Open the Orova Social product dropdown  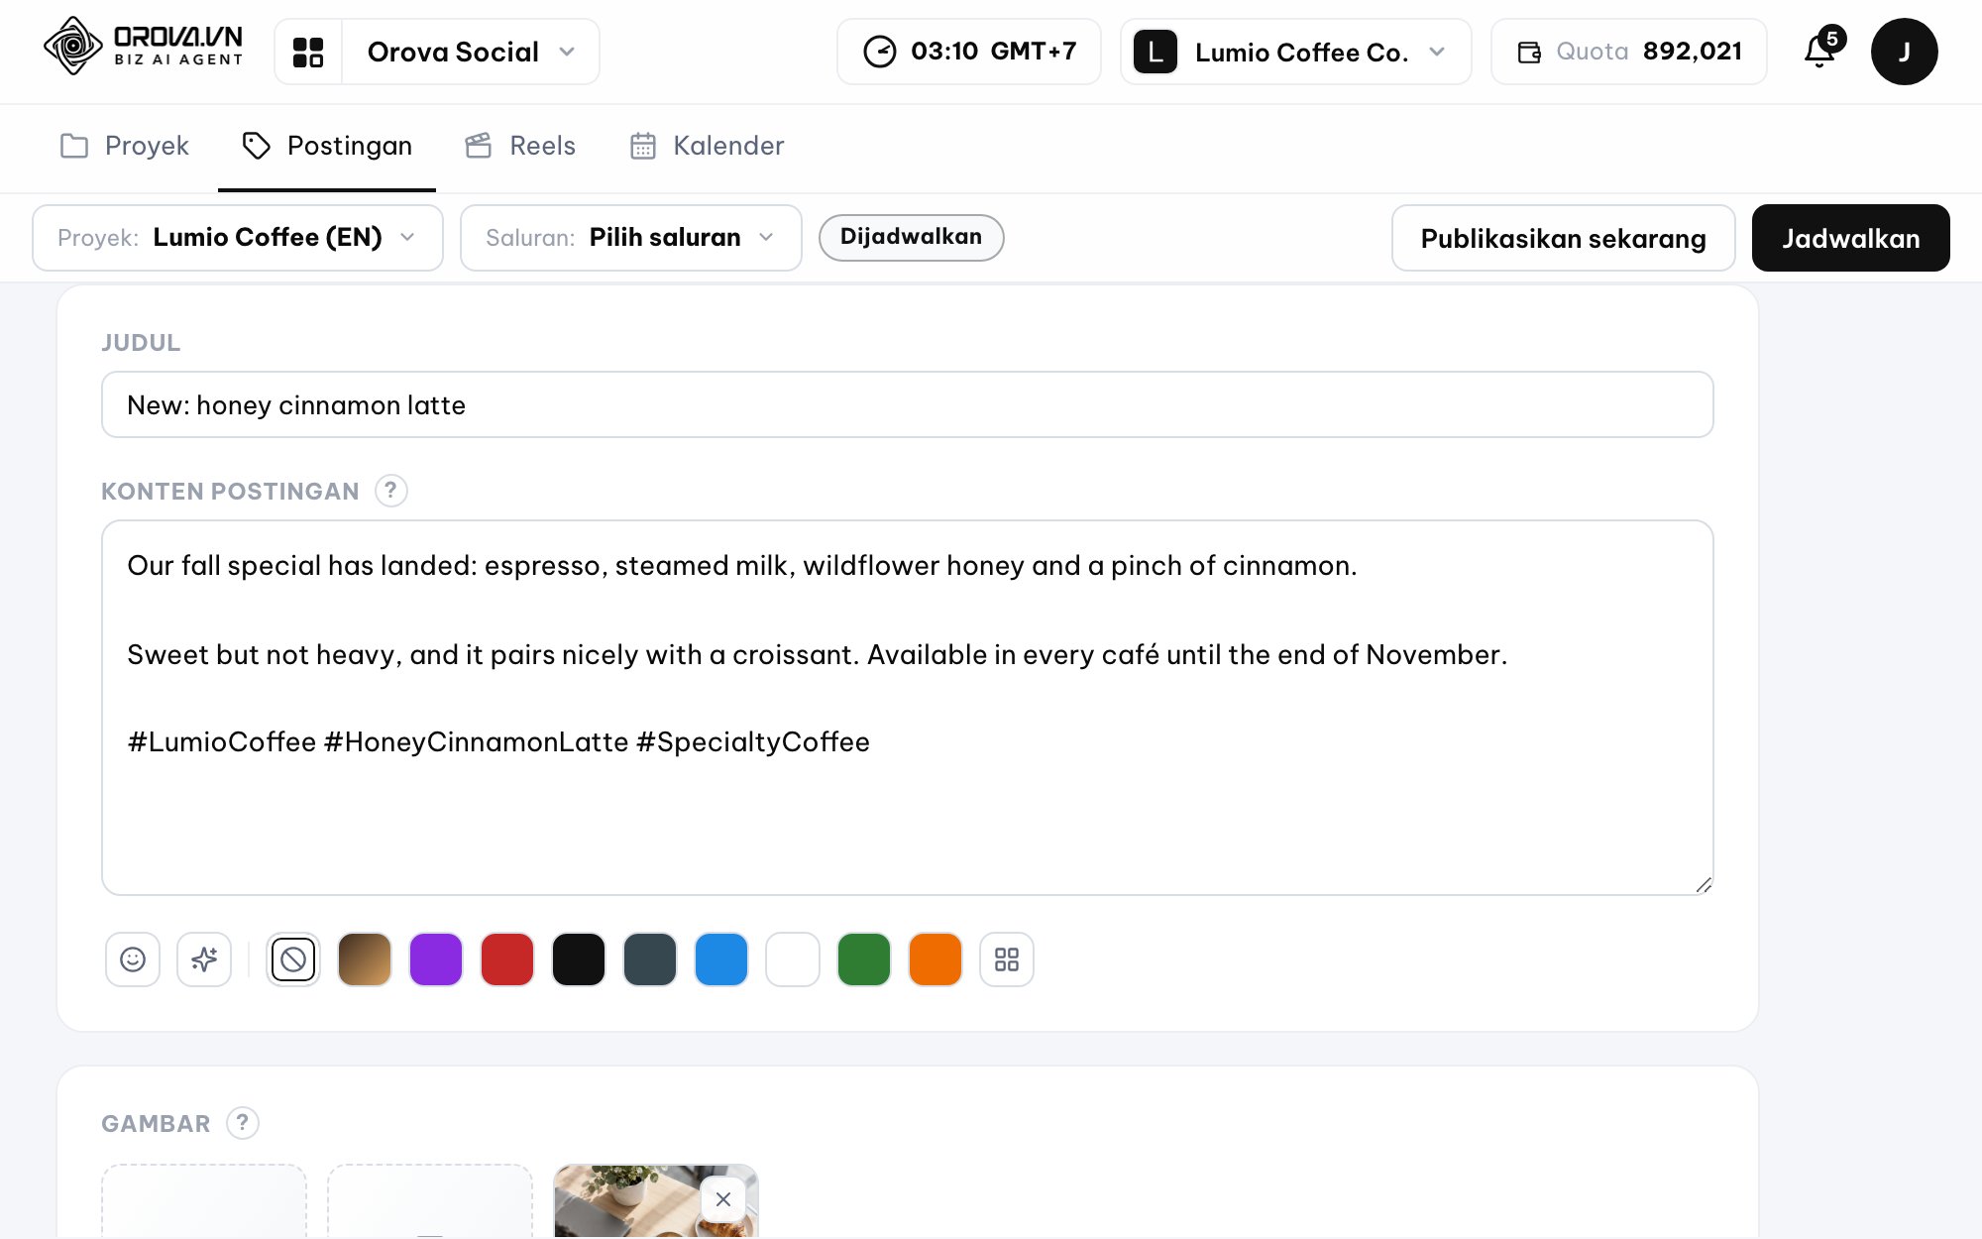coord(471,52)
